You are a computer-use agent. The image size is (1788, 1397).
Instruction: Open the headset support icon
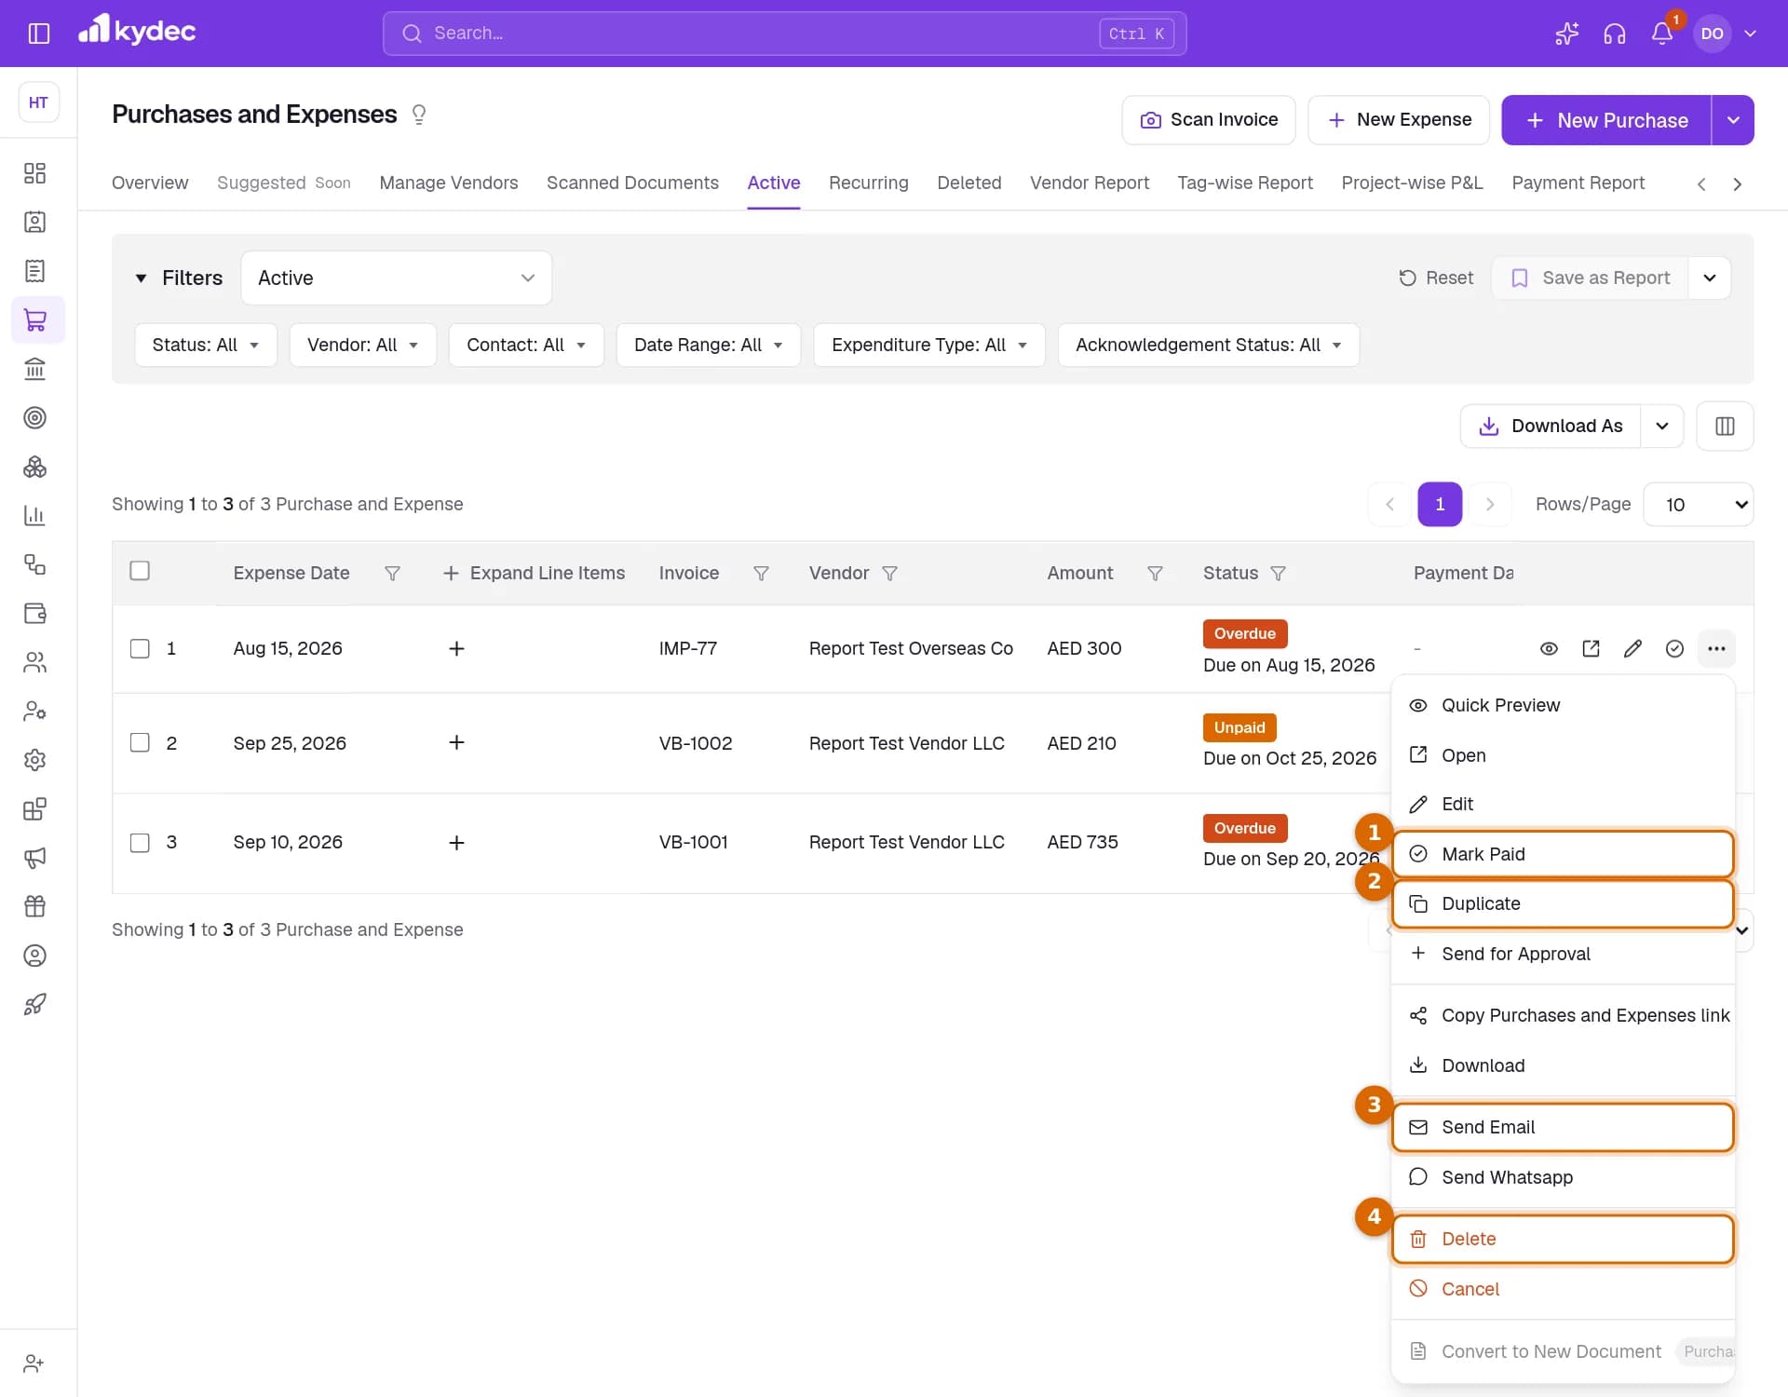click(x=1614, y=34)
